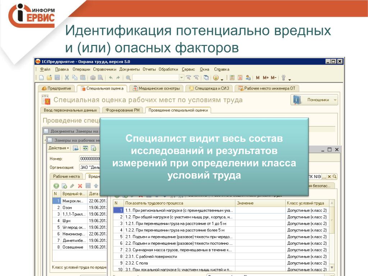
Task: Click the Save diskette toolbar icon
Action: (57, 78)
